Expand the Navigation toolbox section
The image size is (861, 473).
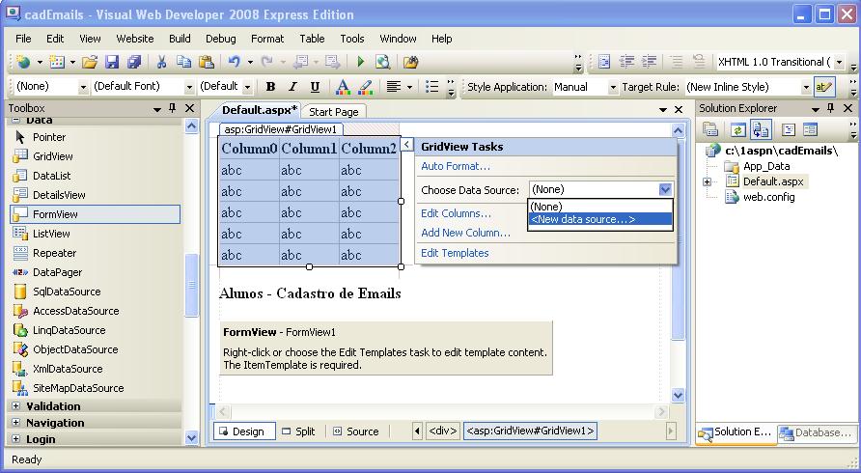(x=15, y=423)
